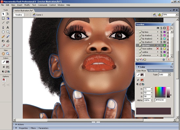180x130 pixels.
Task: Select the Lasso tool
Action: pyautogui.click(x=8, y=23)
